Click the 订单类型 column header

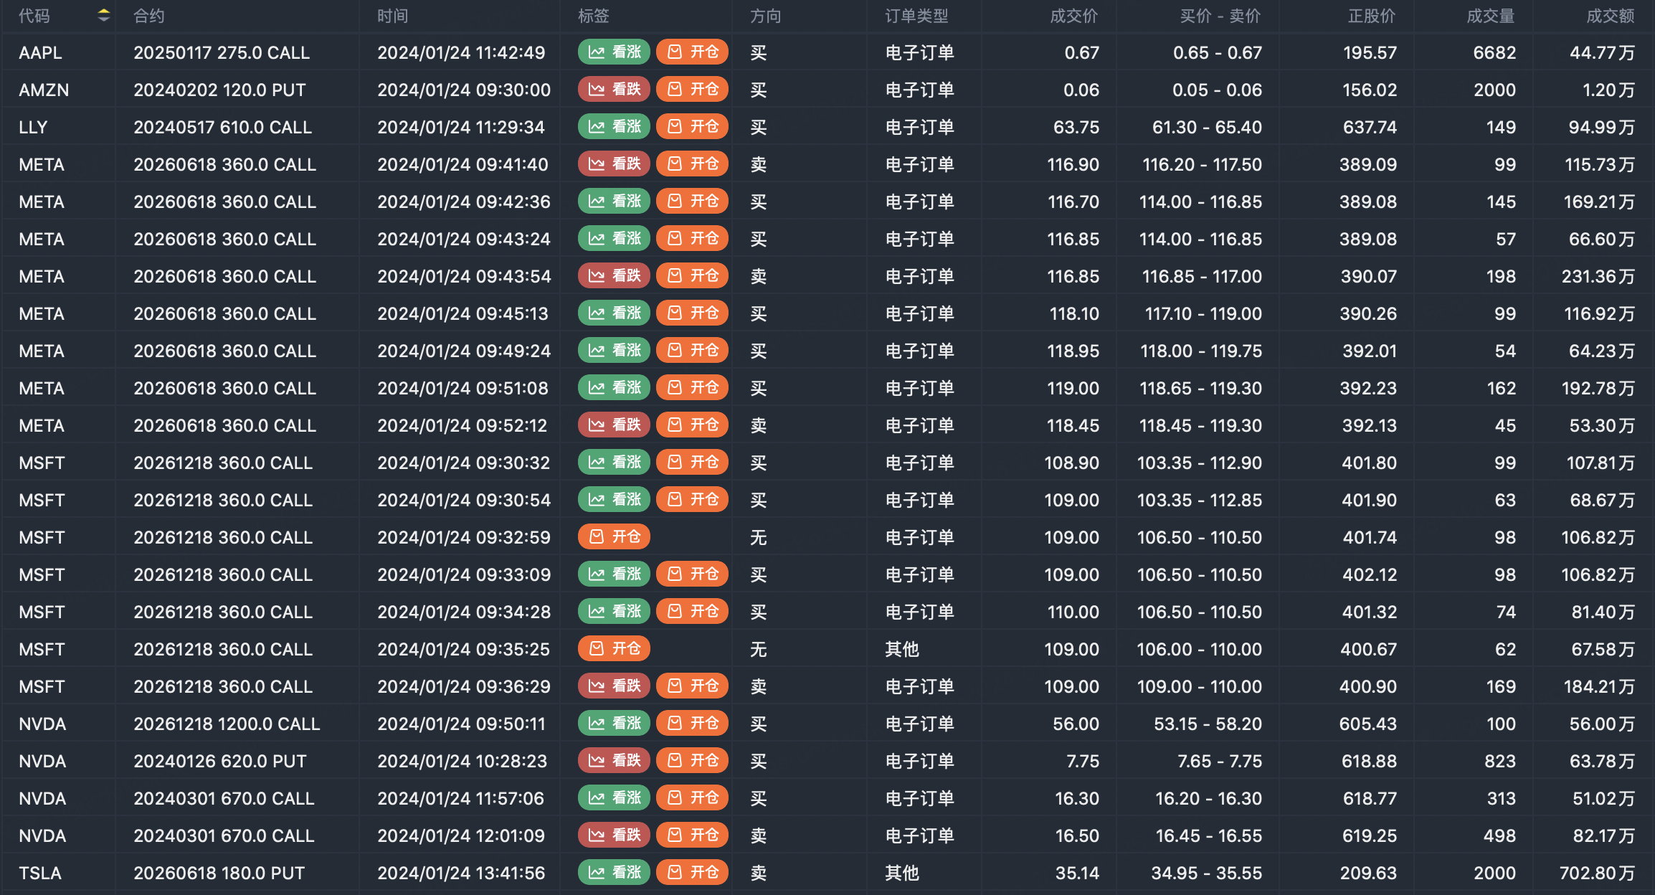pyautogui.click(x=916, y=16)
